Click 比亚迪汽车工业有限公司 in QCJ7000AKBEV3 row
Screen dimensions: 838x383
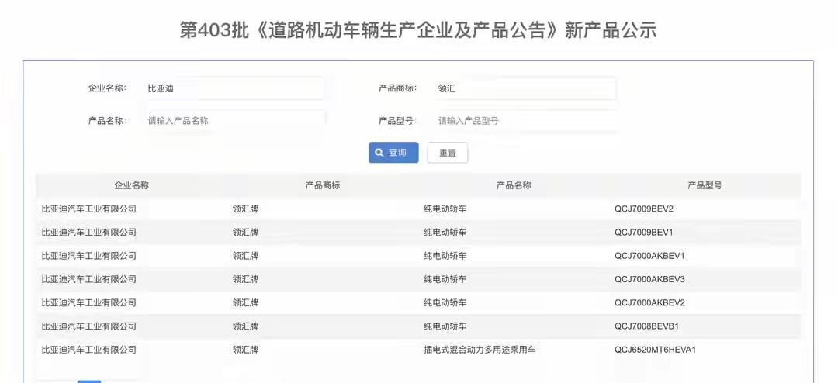(88, 279)
